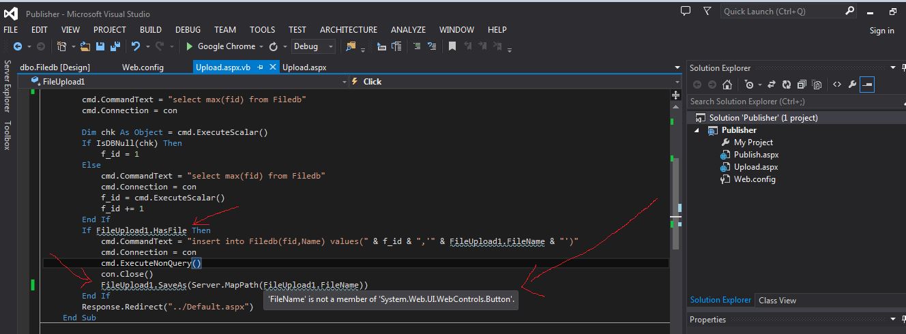Open the DEBUG menu
The width and height of the screenshot is (906, 334).
click(188, 29)
